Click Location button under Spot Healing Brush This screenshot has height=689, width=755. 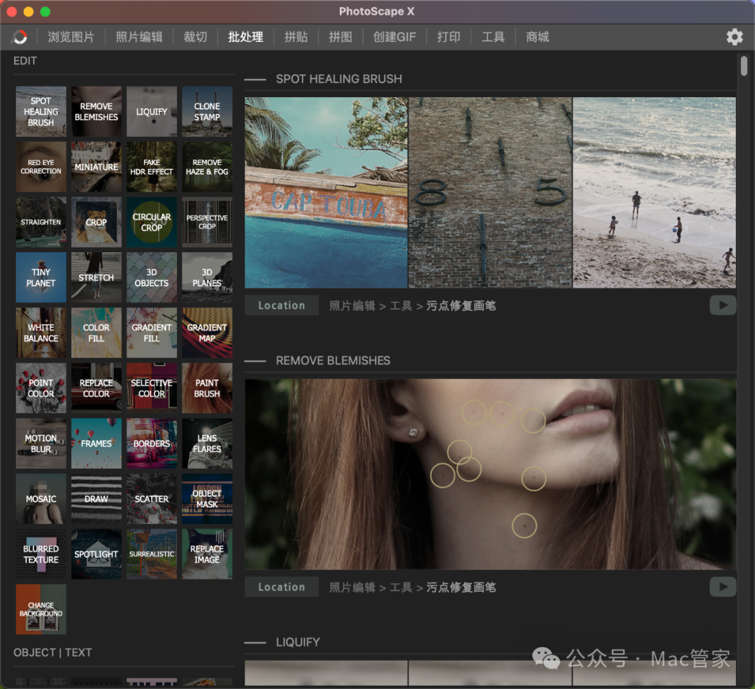coord(281,305)
